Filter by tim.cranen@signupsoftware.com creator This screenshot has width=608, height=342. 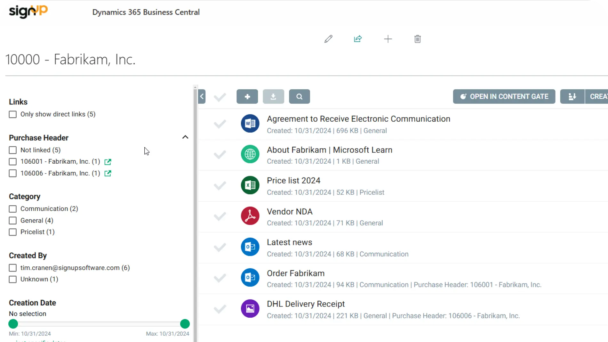(13, 268)
